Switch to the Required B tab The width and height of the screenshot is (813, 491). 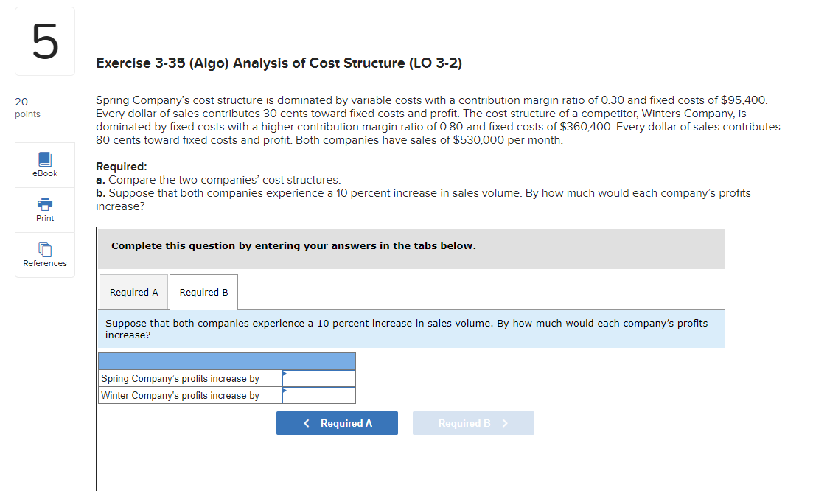(203, 291)
